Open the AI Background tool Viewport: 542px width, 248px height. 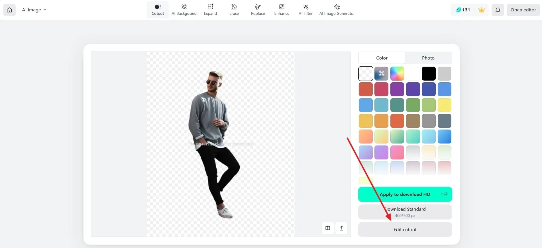pyautogui.click(x=184, y=10)
